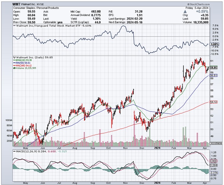224x185 pixels.
Task: Select the blue 58.51 tag on right axis
Action: (x=214, y=75)
